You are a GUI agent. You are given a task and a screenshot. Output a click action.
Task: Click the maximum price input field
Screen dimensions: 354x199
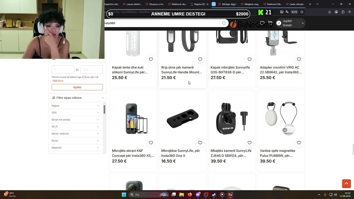click(x=92, y=70)
